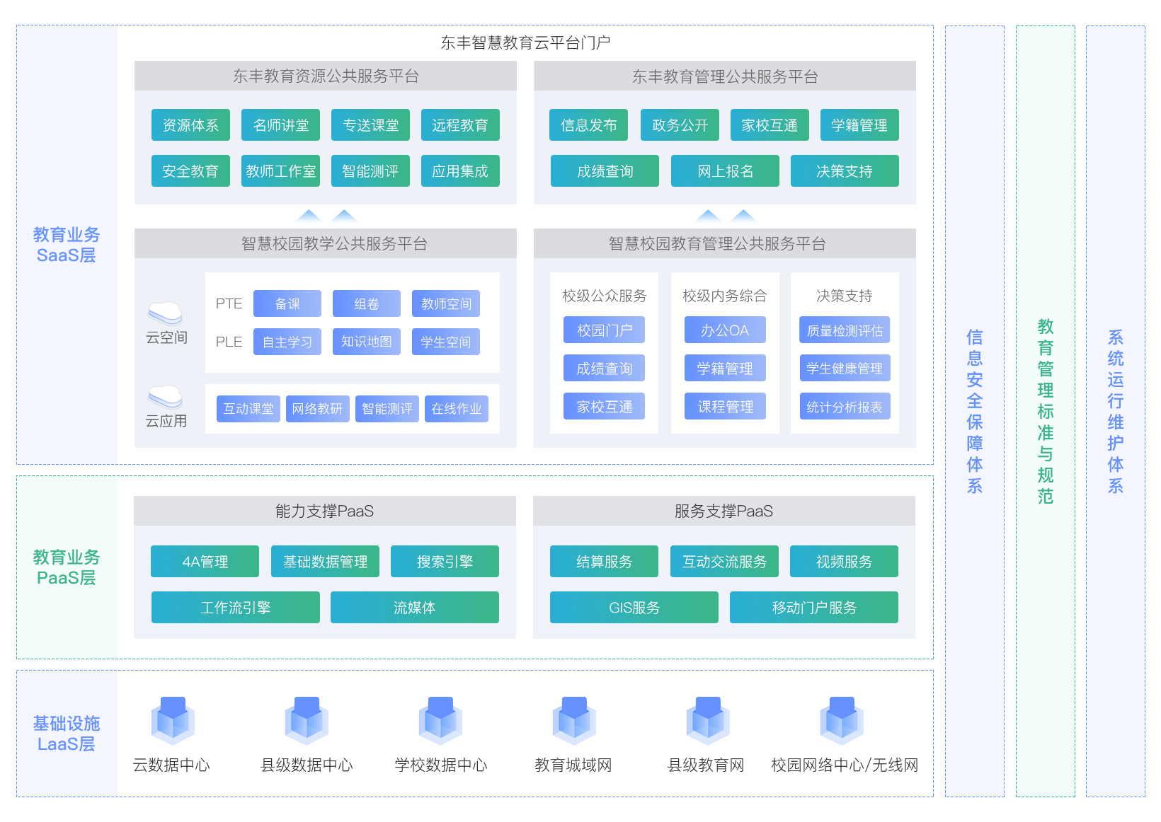Viewport: 1161px width, 822px height.
Task: Click the 教育城域网 cube icon
Action: (x=574, y=721)
